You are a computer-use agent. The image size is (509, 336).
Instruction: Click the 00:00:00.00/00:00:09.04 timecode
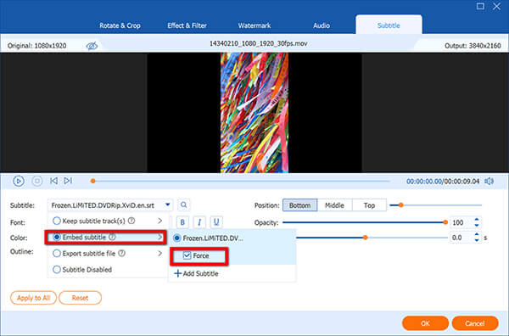click(443, 181)
